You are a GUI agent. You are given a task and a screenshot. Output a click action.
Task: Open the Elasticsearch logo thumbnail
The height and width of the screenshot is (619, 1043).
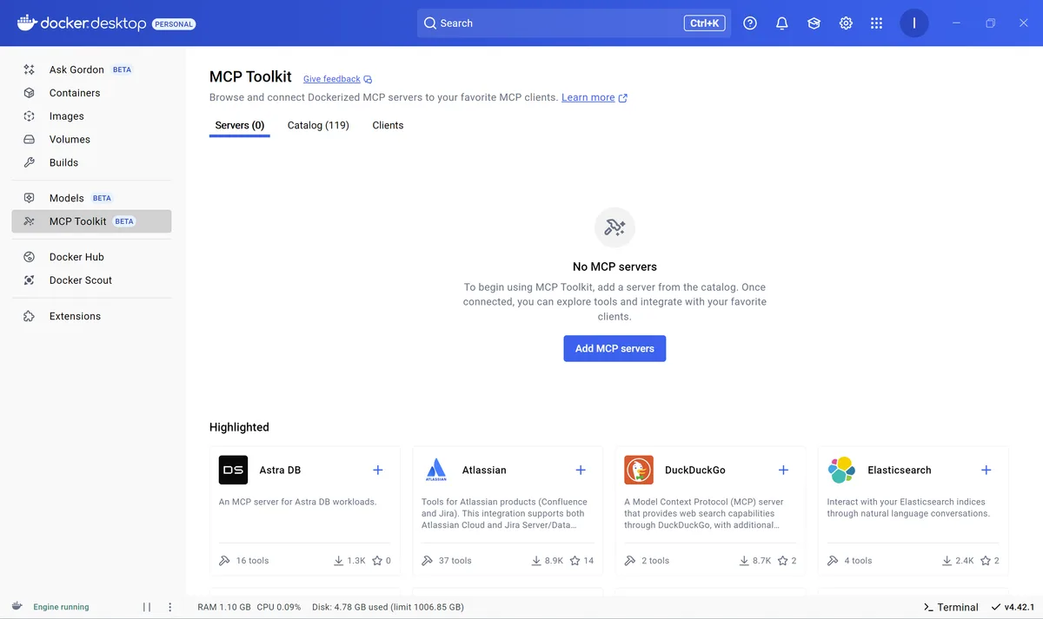click(841, 470)
